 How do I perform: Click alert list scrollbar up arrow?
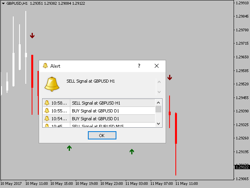coord(158,103)
